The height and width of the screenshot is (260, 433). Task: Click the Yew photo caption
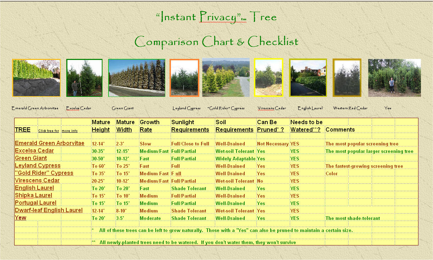(x=388, y=108)
